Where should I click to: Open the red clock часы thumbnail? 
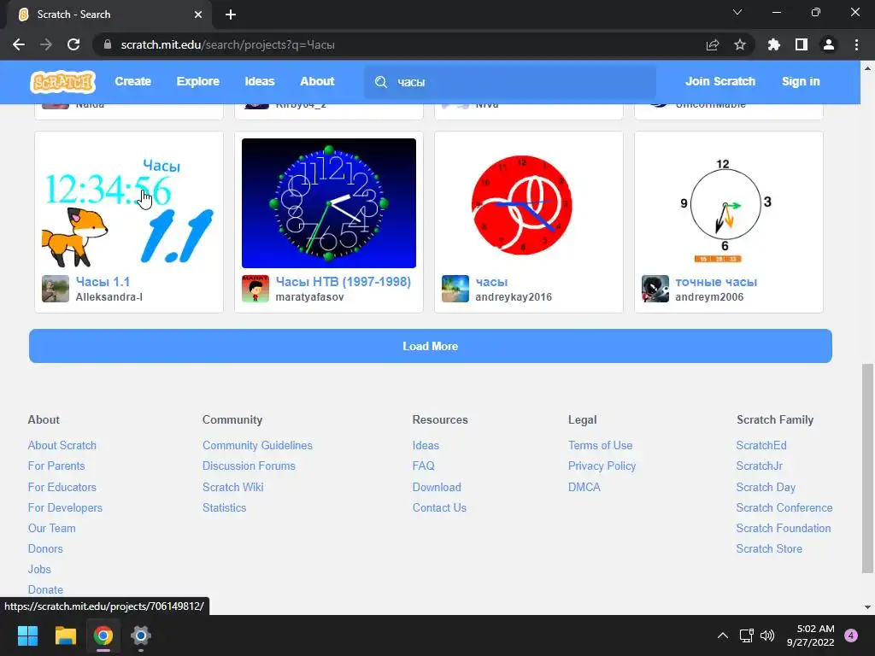pos(528,203)
